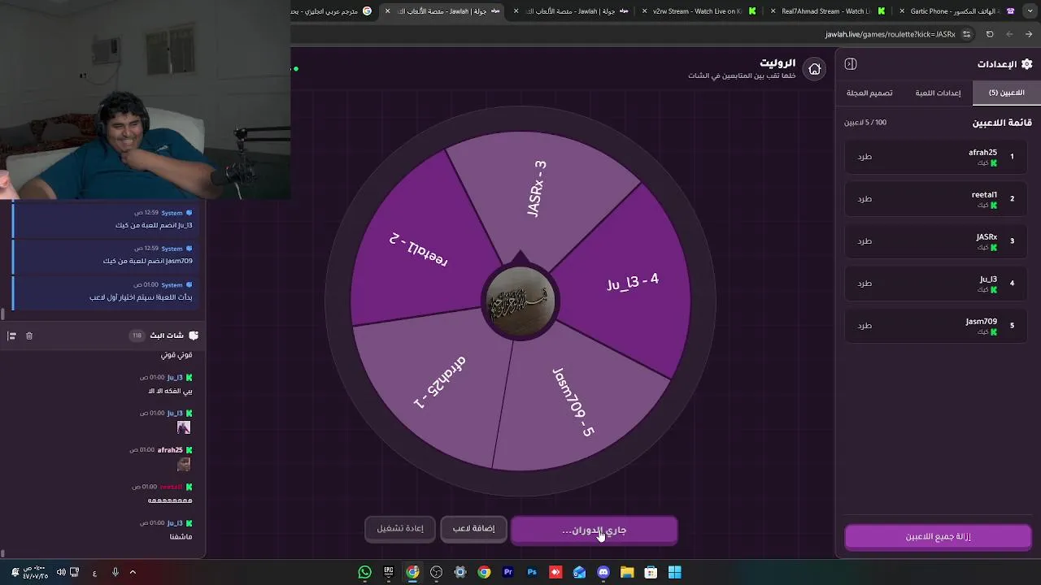Click the 118 chat count badge
The image size is (1041, 585).
coord(137,336)
